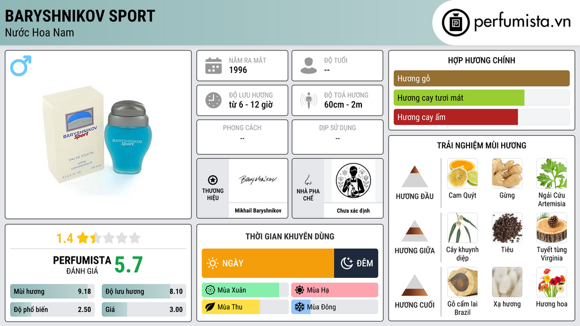This screenshot has height=326, width=580.
Task: Click the Mùa Hạ season bar
Action: click(x=335, y=290)
